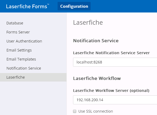Click the Laserfiche Forms logo title
The image size is (157, 115).
pyautogui.click(x=27, y=6)
